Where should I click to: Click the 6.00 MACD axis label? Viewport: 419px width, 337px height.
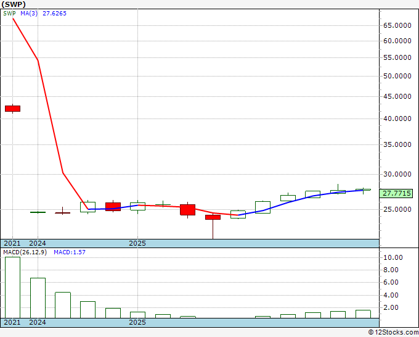coord(391,283)
